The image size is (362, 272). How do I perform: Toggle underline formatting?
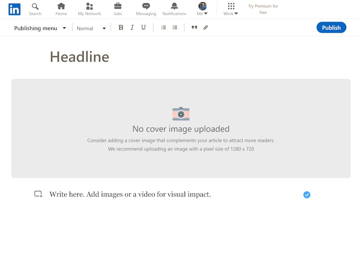click(x=143, y=28)
